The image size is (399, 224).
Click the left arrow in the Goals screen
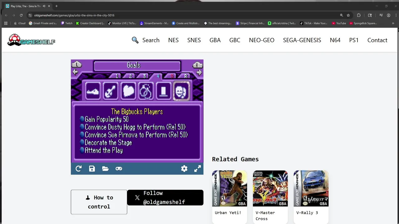(x=75, y=72)
